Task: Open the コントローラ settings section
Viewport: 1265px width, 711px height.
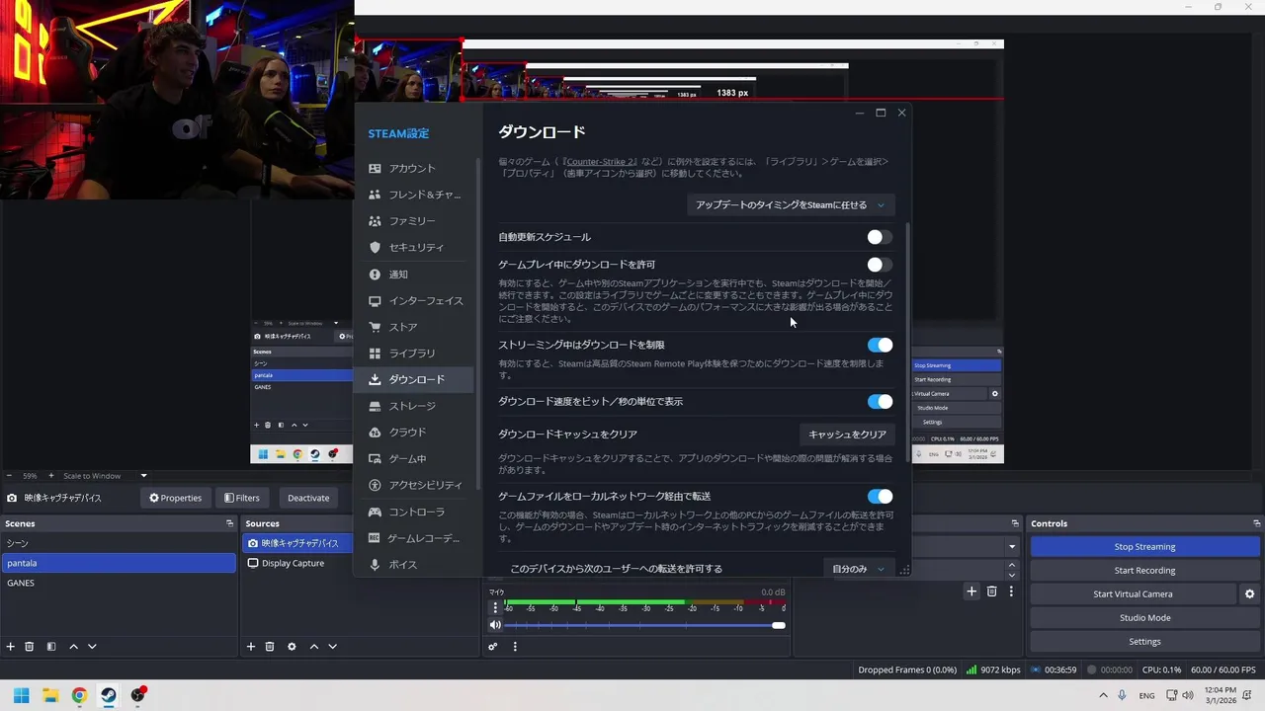Action: [x=413, y=512]
